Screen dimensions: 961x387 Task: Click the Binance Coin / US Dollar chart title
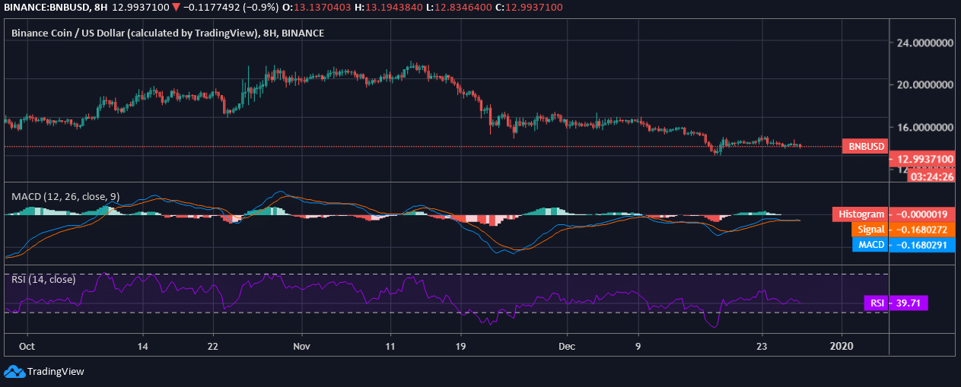[x=167, y=33]
